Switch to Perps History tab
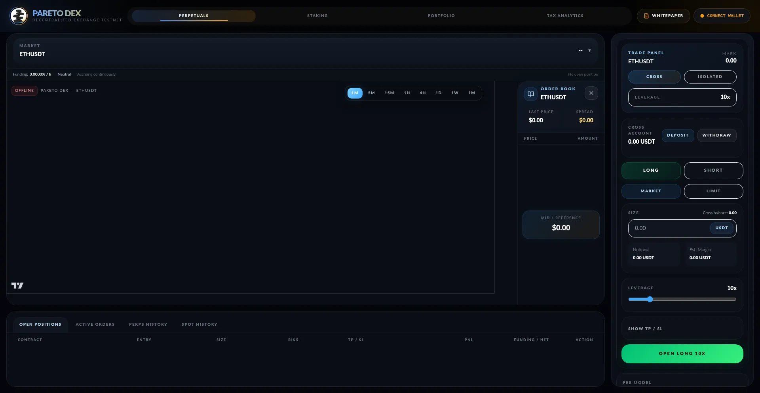 click(148, 325)
